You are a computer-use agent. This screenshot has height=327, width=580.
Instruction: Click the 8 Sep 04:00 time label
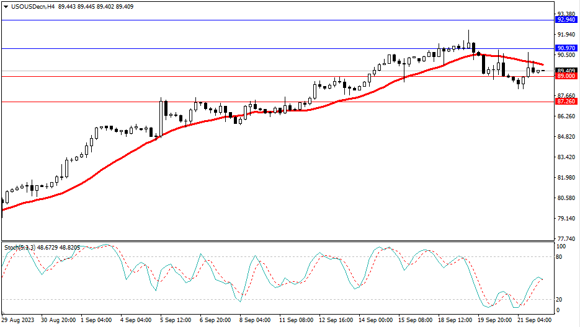pos(255,320)
